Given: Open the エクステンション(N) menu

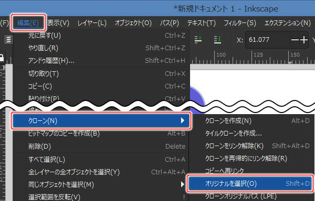Looking at the screenshot, I should pyautogui.click(x=288, y=23).
